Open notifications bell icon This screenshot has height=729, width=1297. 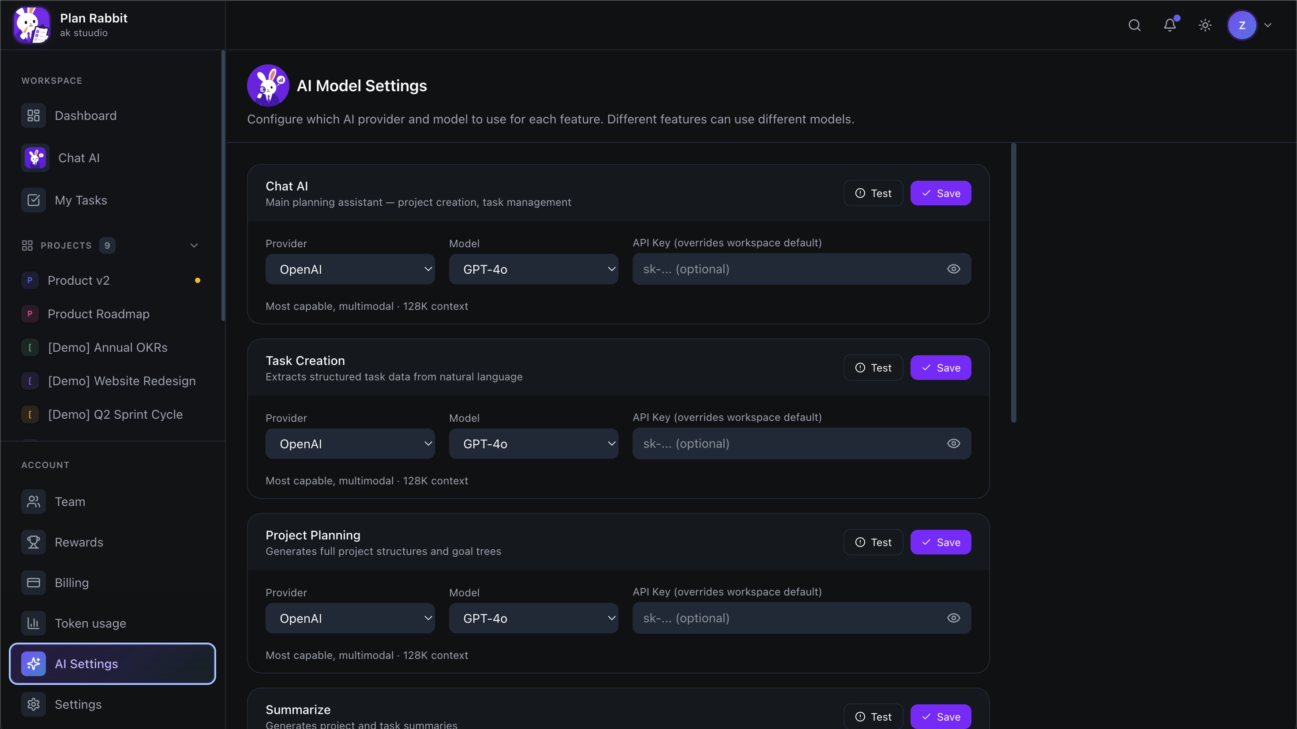[1170, 25]
